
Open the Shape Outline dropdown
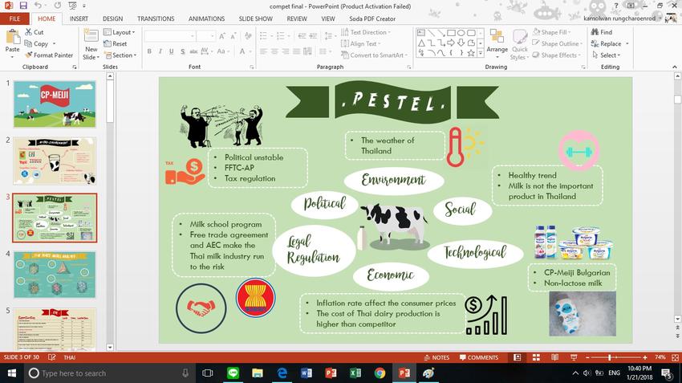coord(557,43)
